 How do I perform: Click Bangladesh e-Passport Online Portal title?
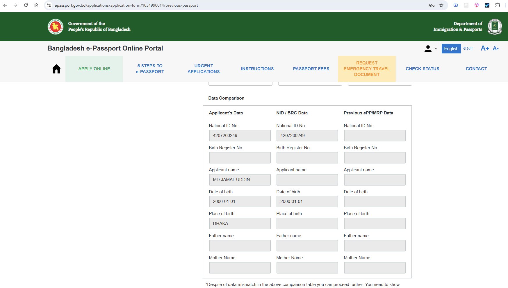pos(105,48)
